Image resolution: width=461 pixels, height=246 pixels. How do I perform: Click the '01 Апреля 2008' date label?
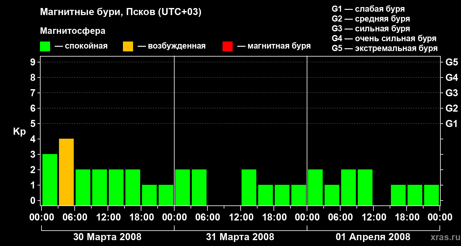click(373, 237)
